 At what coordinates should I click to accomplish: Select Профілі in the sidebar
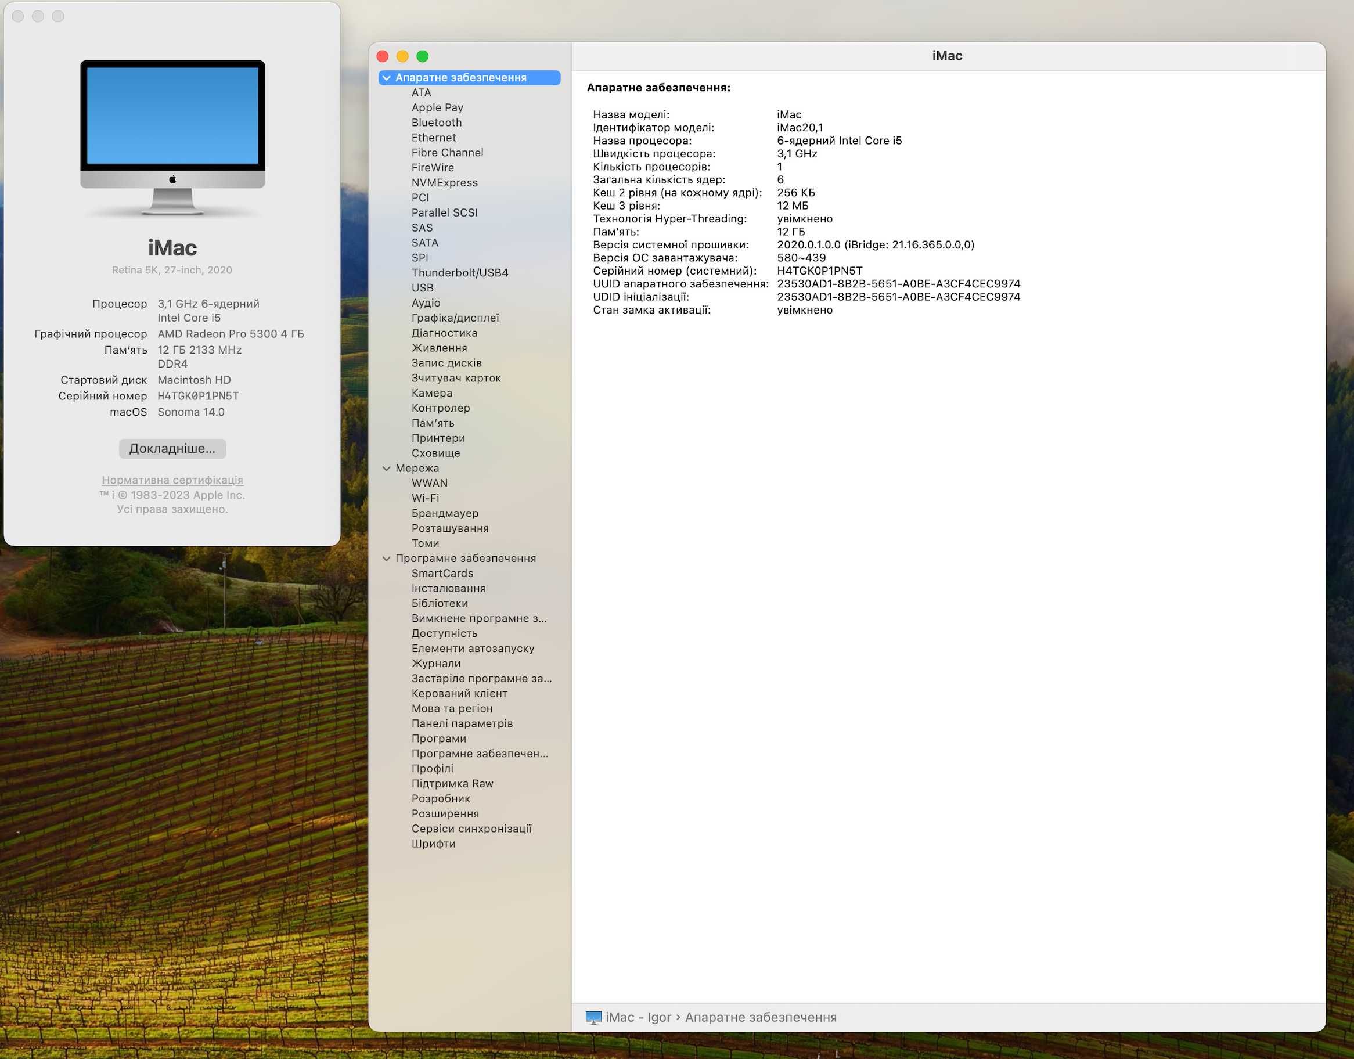(432, 769)
